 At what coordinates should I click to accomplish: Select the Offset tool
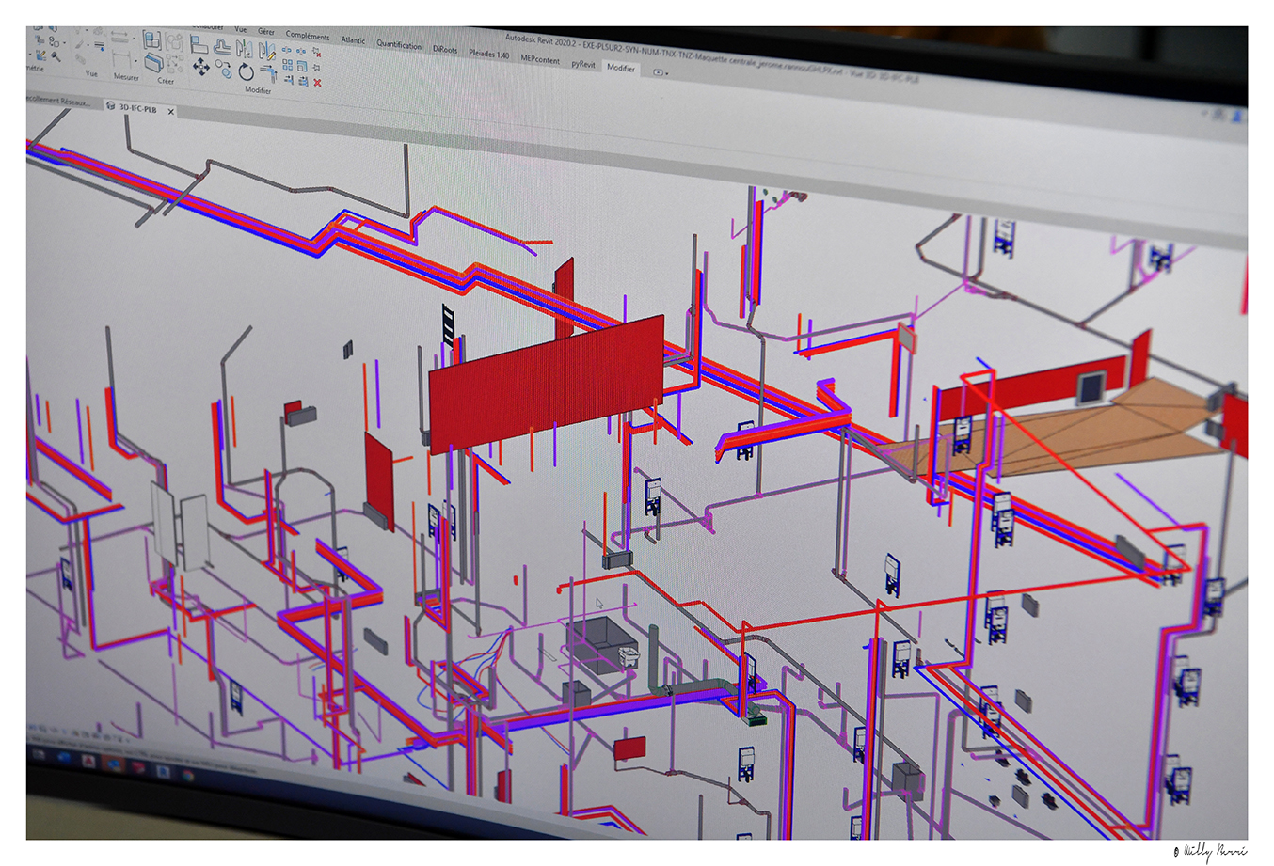[x=222, y=47]
